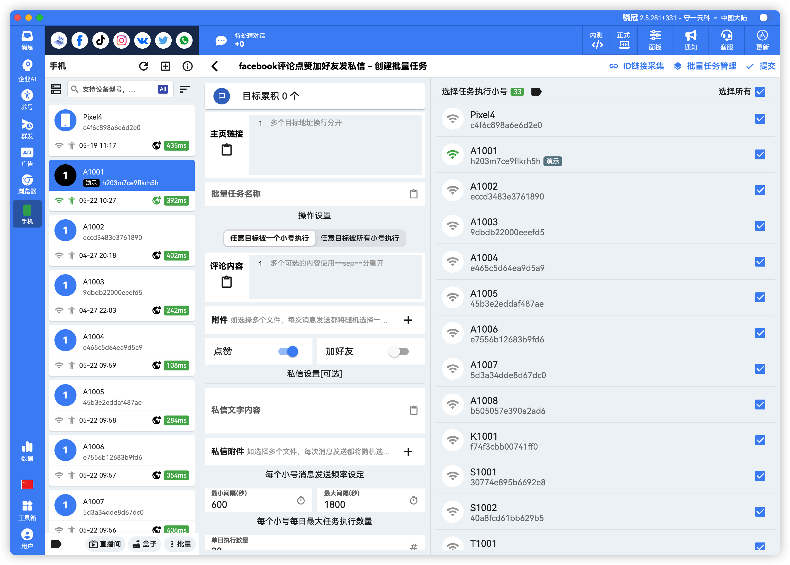Image resolution: width=790 pixels, height=565 pixels.
Task: Add an attachment with the 附件 plus icon
Action: click(408, 320)
